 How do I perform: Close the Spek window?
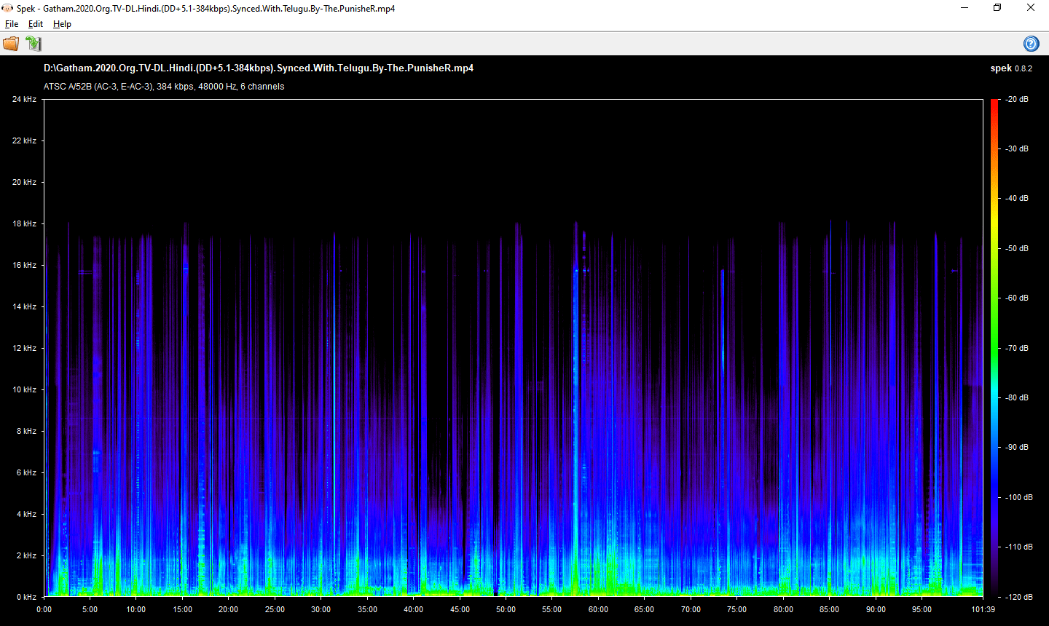point(1031,8)
